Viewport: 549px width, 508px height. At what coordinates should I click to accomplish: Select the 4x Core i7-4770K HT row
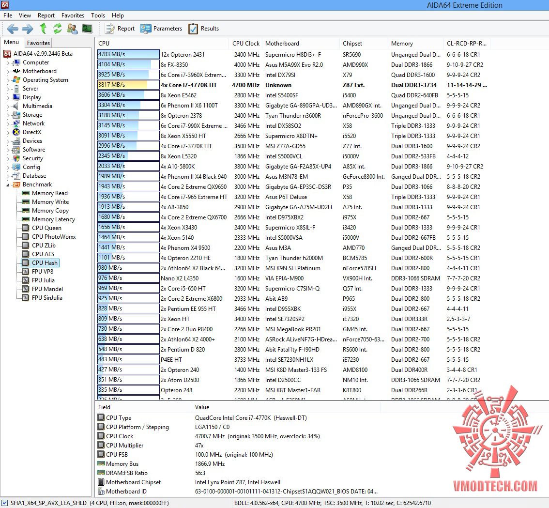[x=293, y=85]
